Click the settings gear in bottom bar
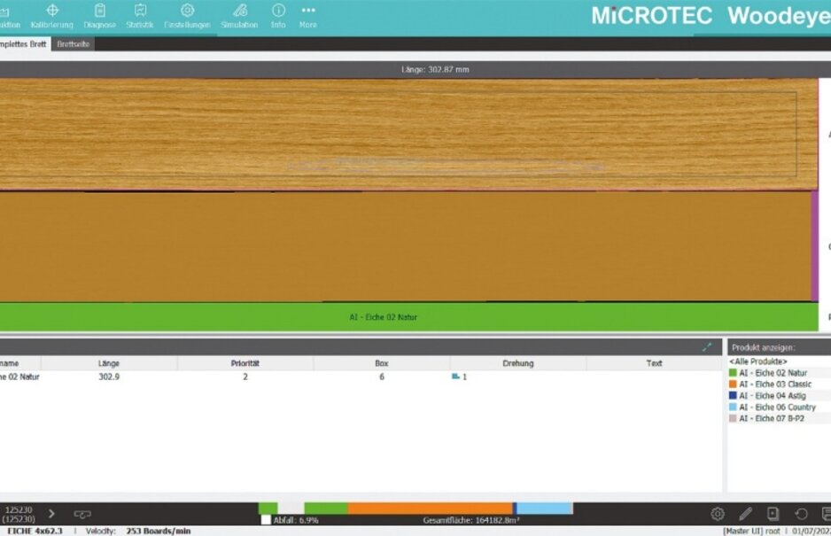The width and height of the screenshot is (831, 536). [718, 514]
